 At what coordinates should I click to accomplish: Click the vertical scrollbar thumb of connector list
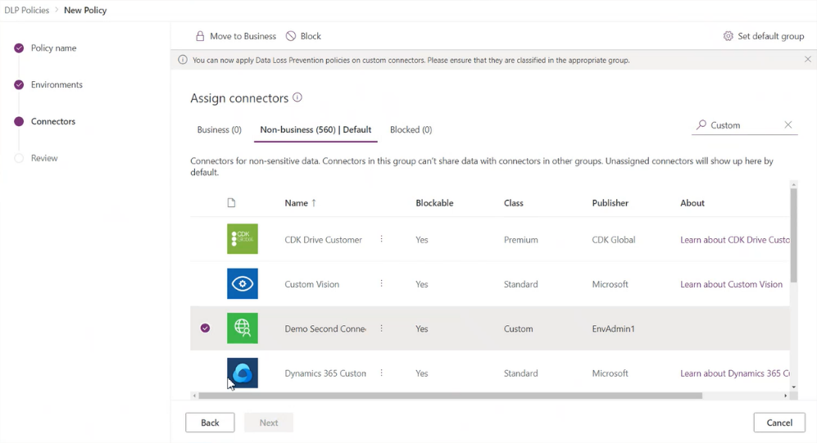click(793, 235)
